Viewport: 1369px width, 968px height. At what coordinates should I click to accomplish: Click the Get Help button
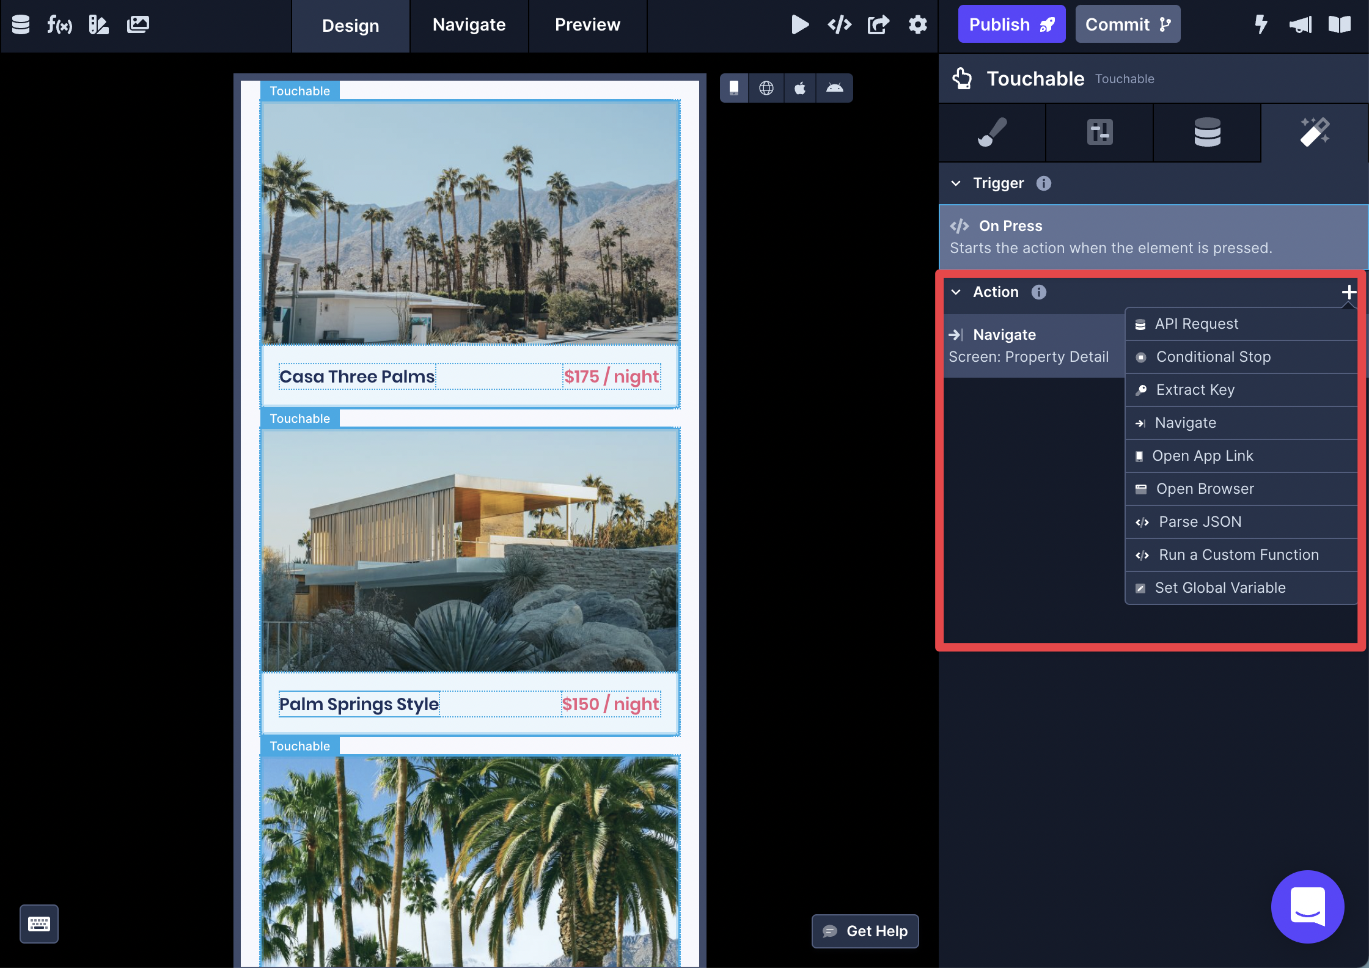tap(865, 931)
